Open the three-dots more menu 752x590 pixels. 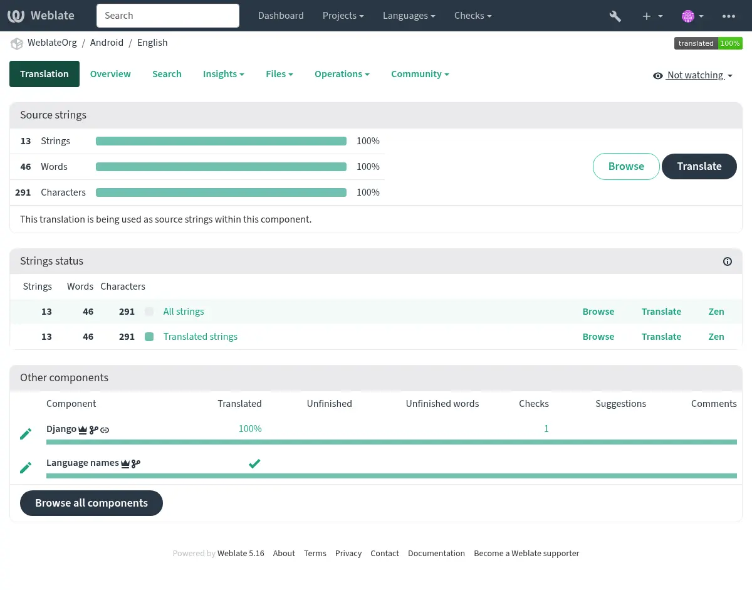[728, 16]
